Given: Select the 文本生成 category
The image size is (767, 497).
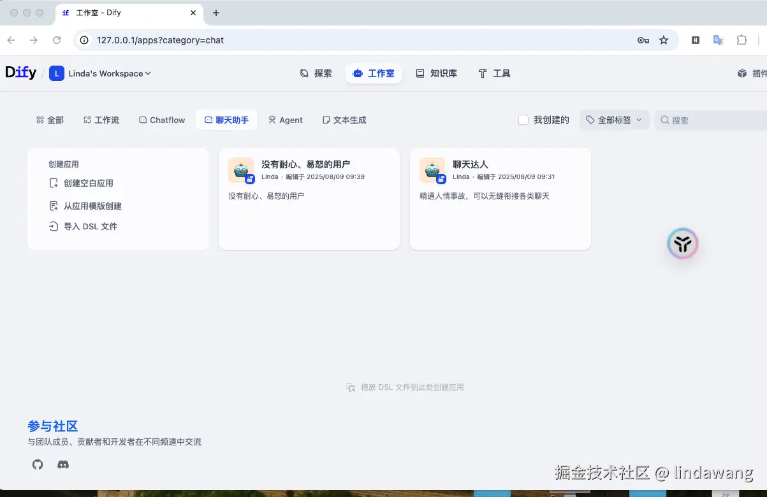Looking at the screenshot, I should tap(344, 119).
